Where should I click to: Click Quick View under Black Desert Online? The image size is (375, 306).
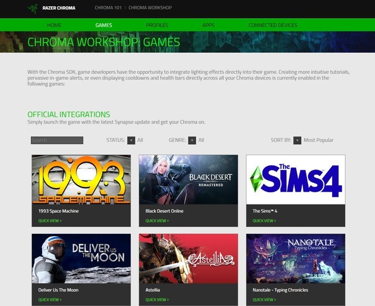coord(157,221)
